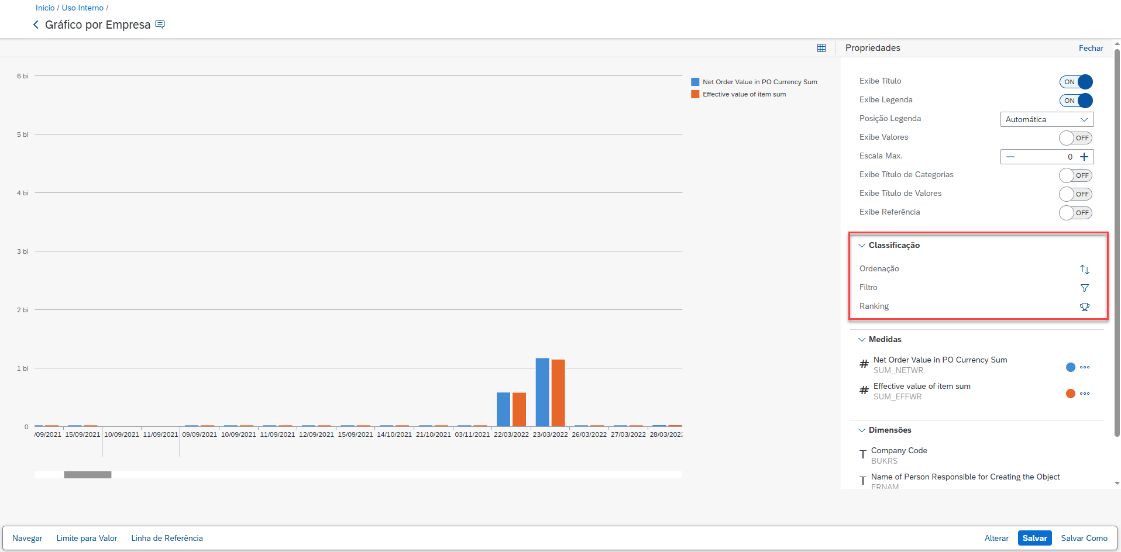Click the back arrow beside Gráfico por Empresa

pyautogui.click(x=36, y=25)
